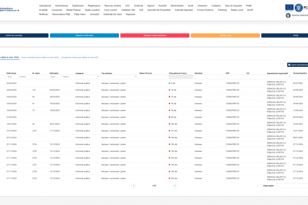The height and width of the screenshot is (205, 308).
Task: Open the Asociatii De Proprietari menu
Action: pyautogui.click(x=159, y=10)
